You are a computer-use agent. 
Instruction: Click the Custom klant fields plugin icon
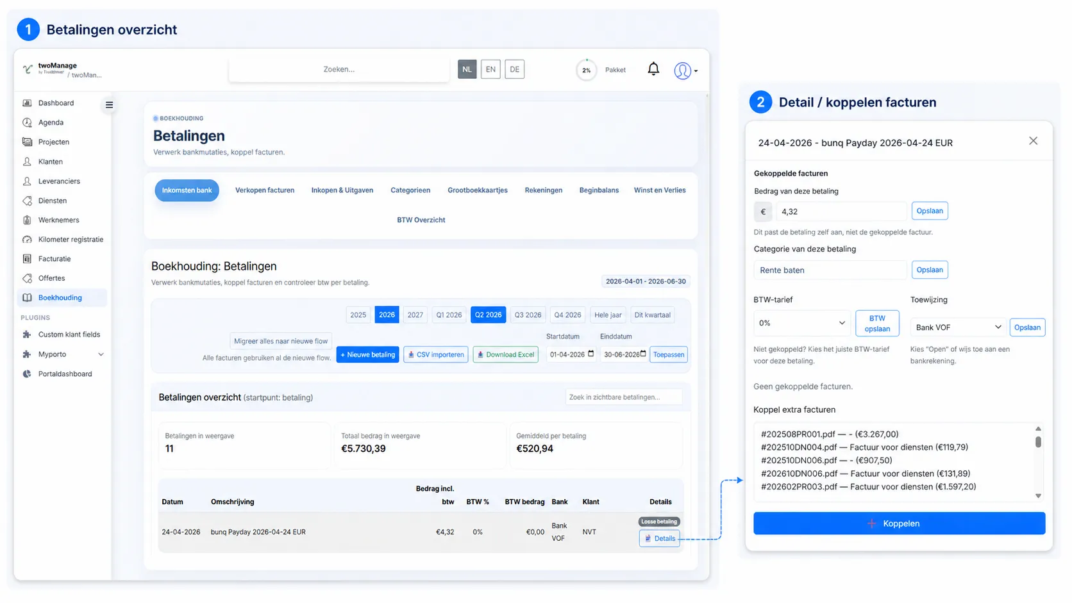[x=27, y=335]
